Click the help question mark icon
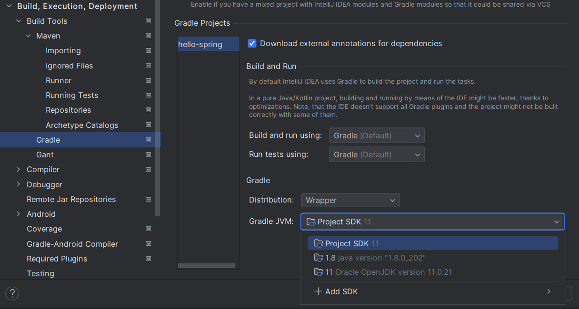The image size is (579, 309). point(12,293)
